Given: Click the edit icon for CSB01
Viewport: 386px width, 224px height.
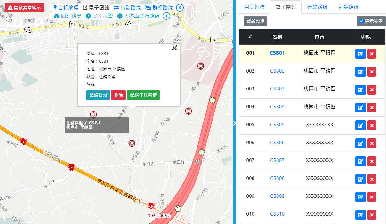Looking at the screenshot, I should pyautogui.click(x=360, y=54).
